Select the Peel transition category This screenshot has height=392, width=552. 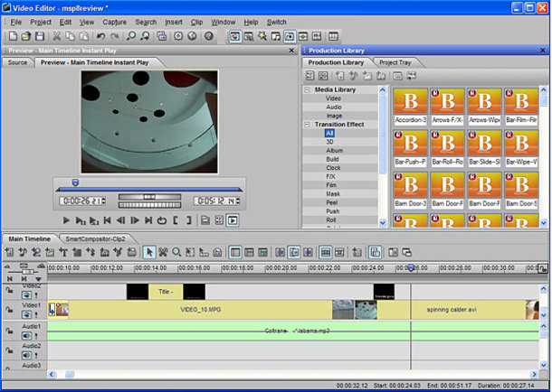click(331, 202)
